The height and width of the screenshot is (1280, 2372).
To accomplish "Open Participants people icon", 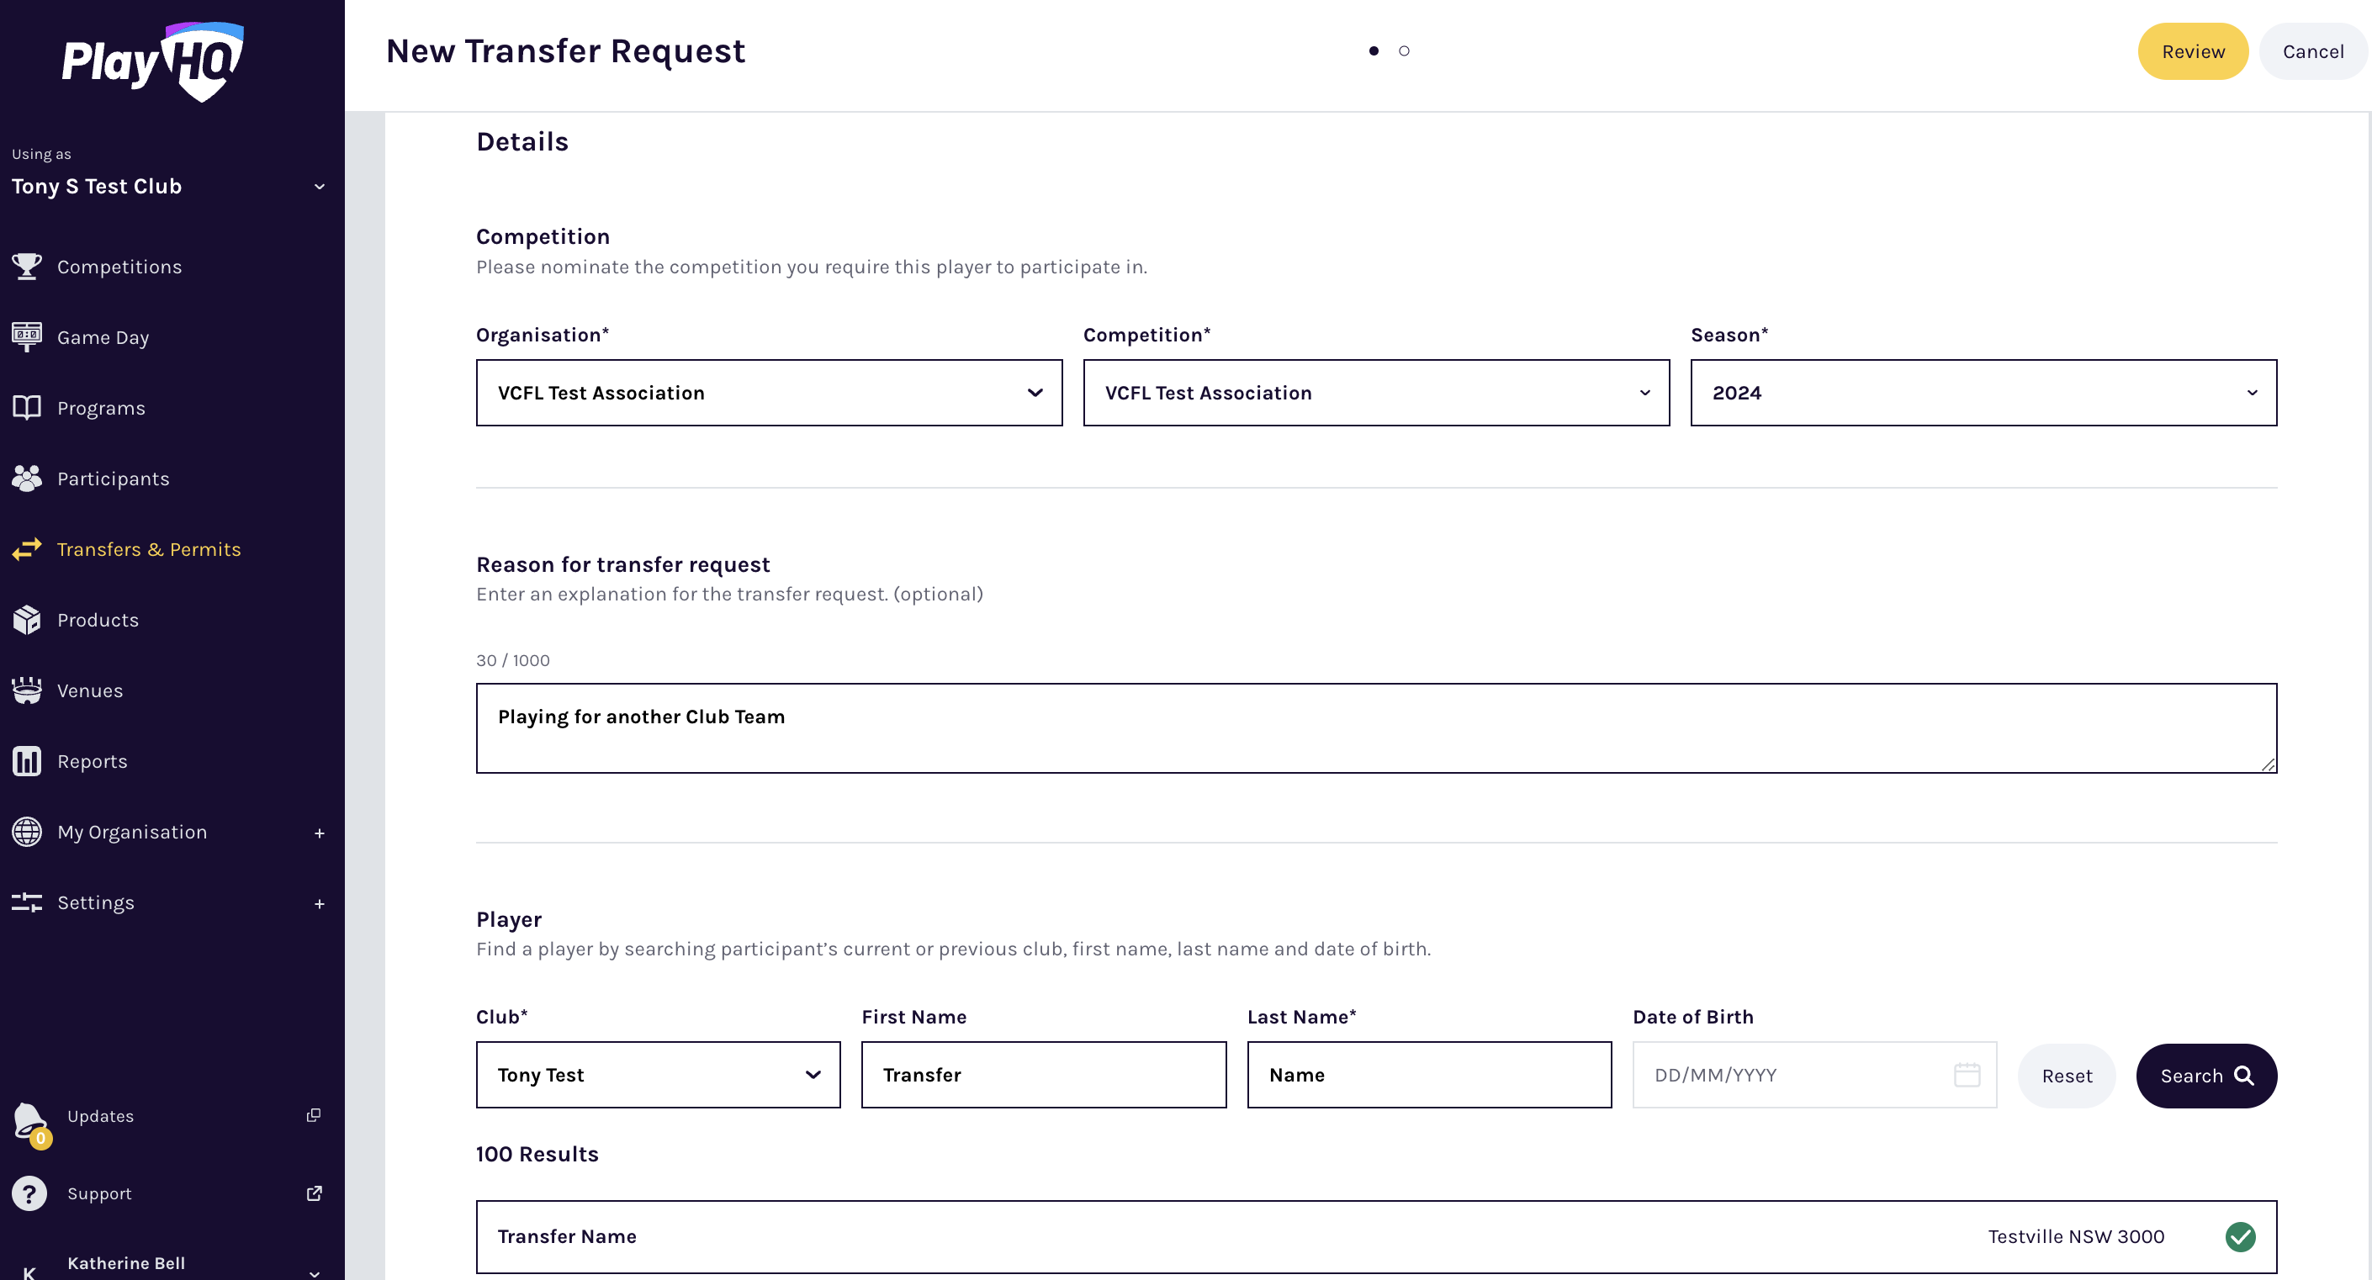I will pos(27,478).
